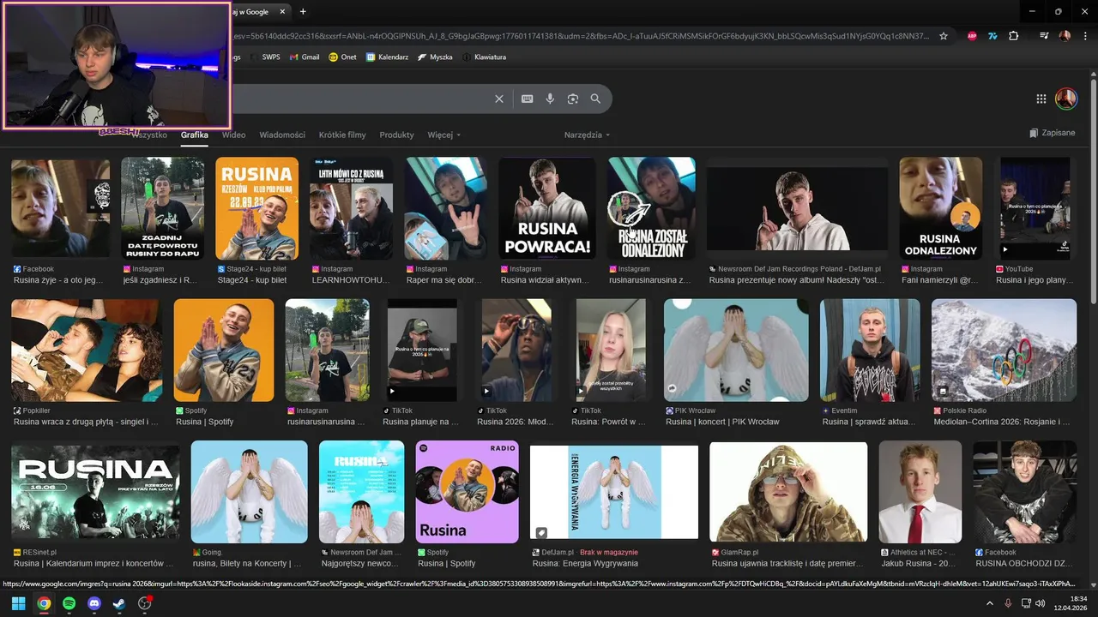Expand the Narzędzia tools dropdown
The image size is (1098, 617).
point(587,135)
